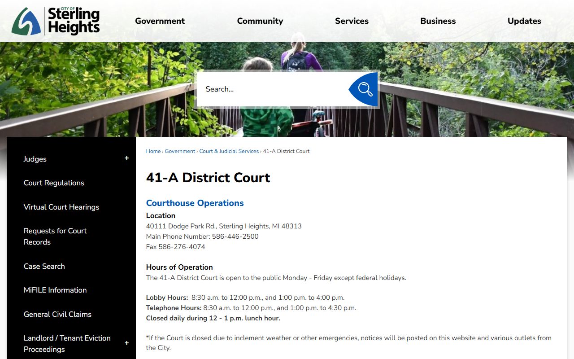Viewport: 574px width, 359px height.
Task: Open Requests for Court Records
Action: click(x=55, y=236)
